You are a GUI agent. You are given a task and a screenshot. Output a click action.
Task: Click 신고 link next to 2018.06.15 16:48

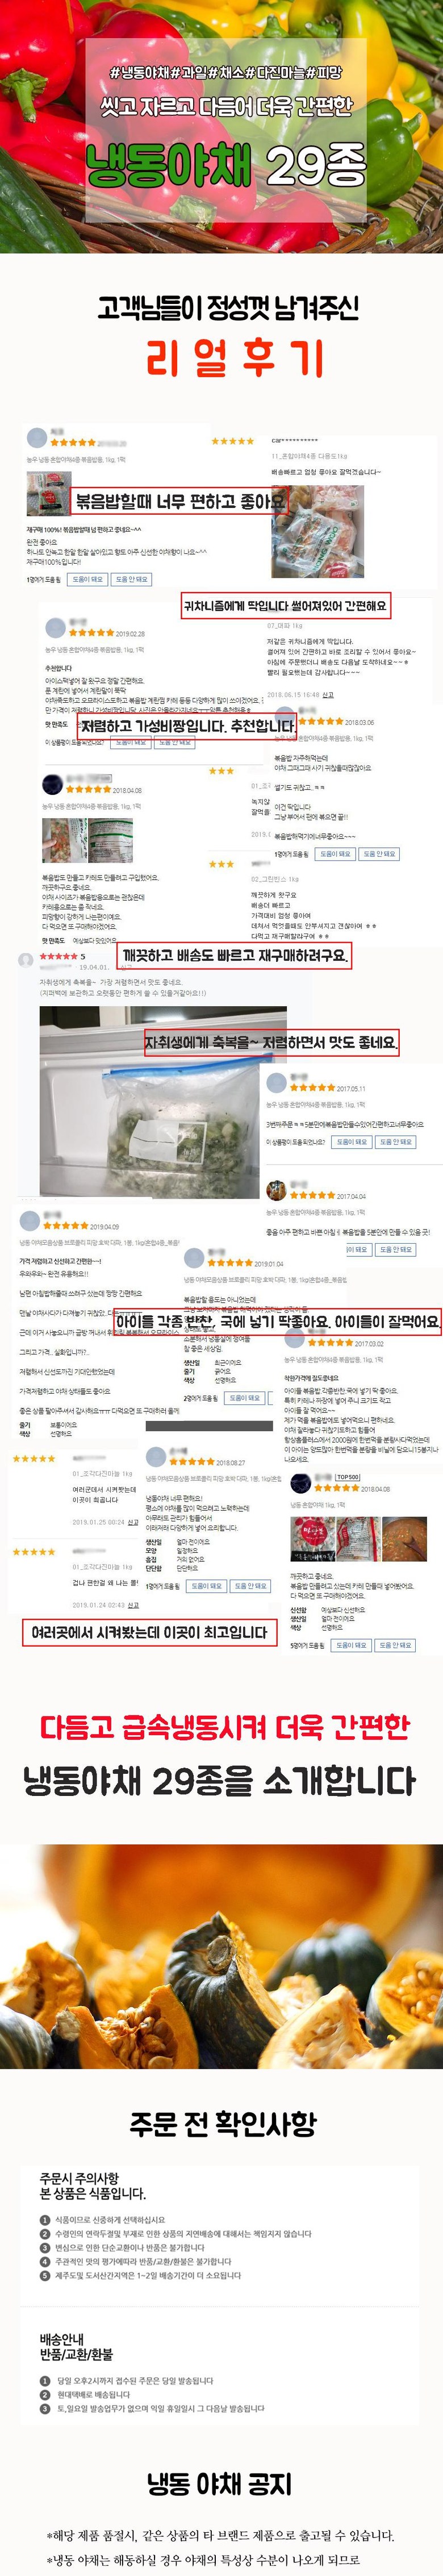328,694
